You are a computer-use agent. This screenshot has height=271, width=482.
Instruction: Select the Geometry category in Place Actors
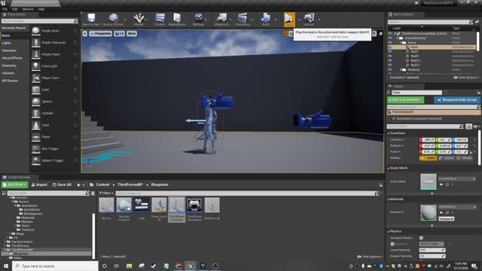pyautogui.click(x=9, y=65)
